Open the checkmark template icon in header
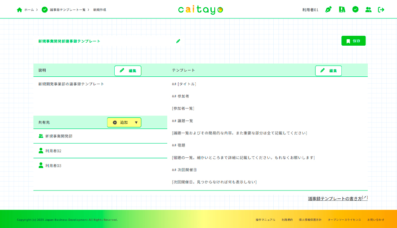397x228 pixels. tap(356, 9)
